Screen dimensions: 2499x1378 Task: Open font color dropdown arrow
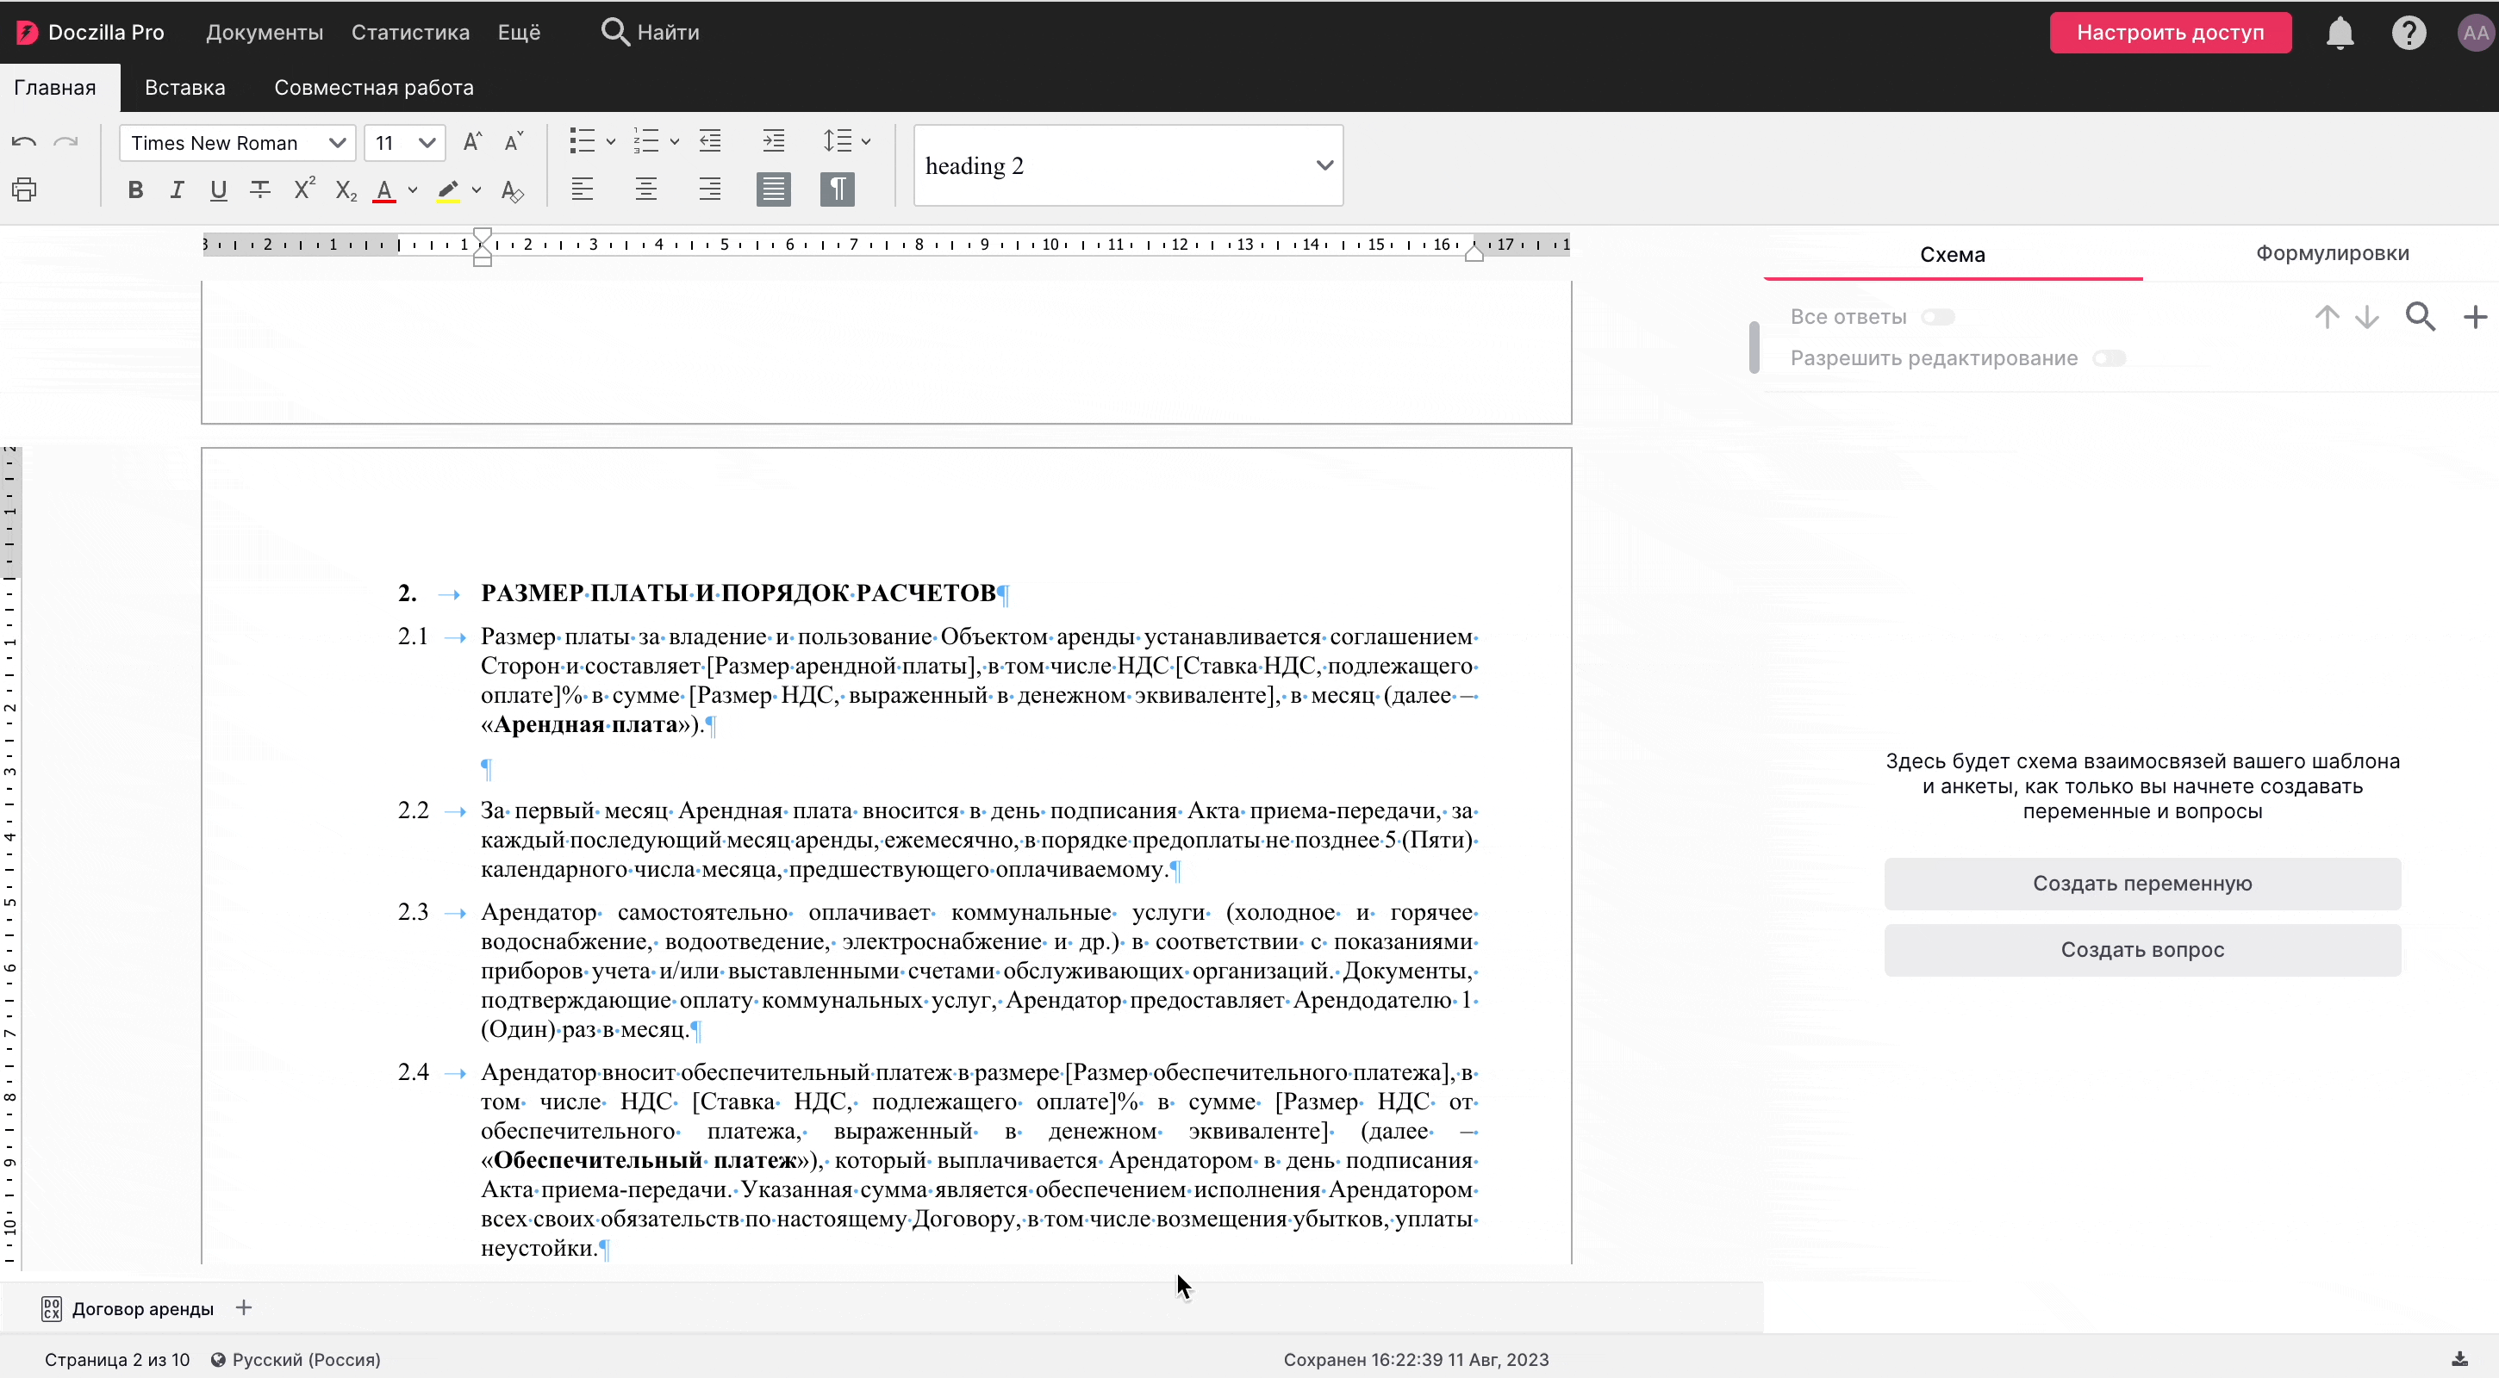(414, 190)
